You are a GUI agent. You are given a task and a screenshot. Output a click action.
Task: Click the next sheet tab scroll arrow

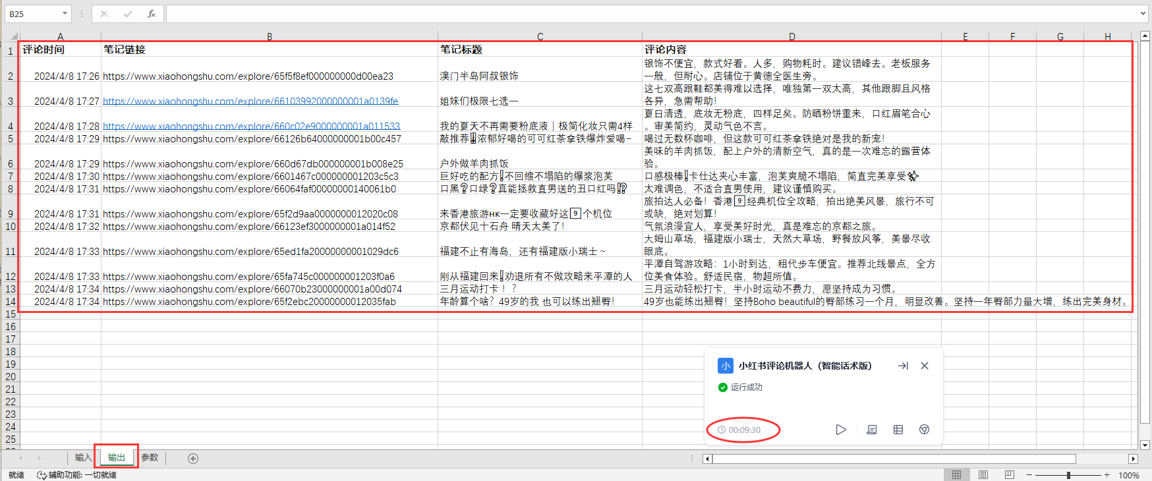(x=39, y=458)
